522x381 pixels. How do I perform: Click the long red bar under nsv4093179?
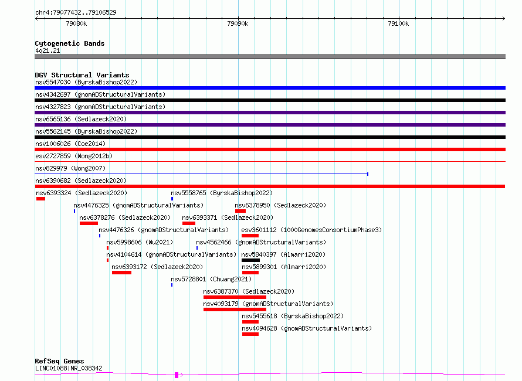235,309
